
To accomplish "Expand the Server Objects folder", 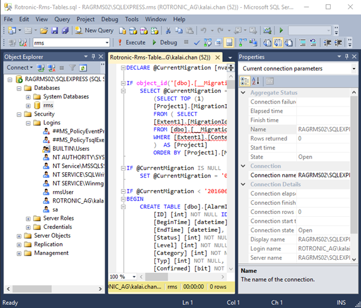I will click(x=19, y=236).
